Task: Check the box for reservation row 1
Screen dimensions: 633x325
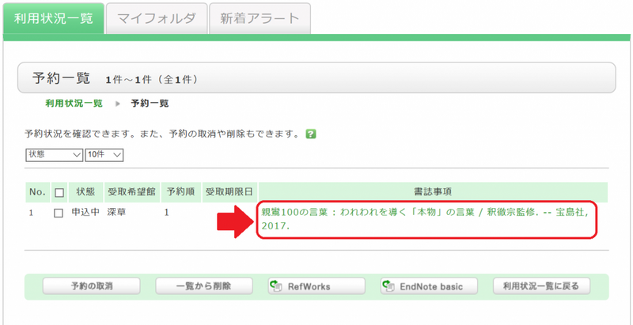Action: click(x=59, y=213)
